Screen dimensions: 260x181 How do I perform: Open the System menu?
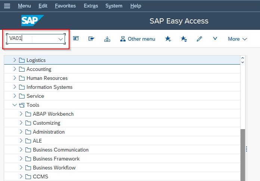114,6
